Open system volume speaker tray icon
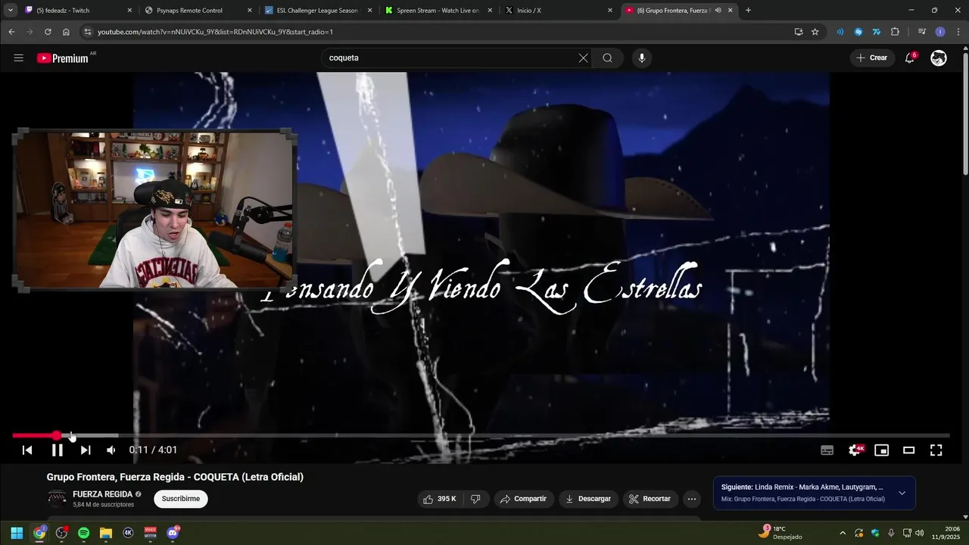 (x=920, y=533)
